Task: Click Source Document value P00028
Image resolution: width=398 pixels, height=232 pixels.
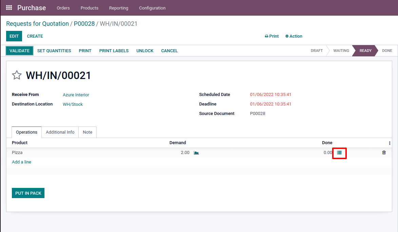Action: pos(258,114)
